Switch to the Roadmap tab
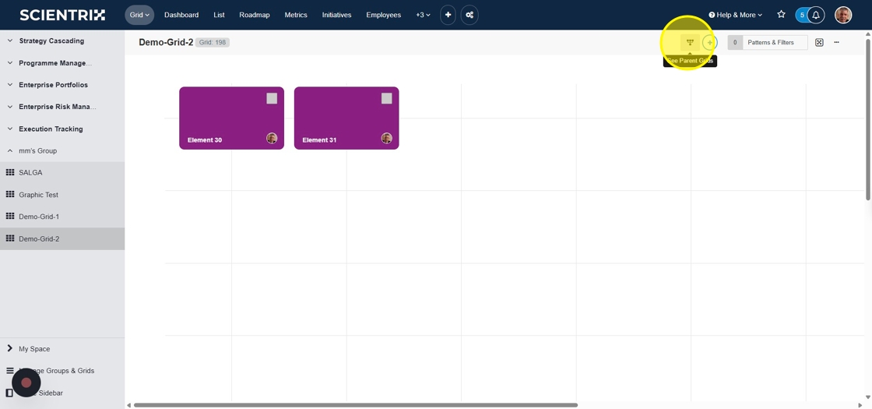The width and height of the screenshot is (872, 409). click(x=255, y=15)
